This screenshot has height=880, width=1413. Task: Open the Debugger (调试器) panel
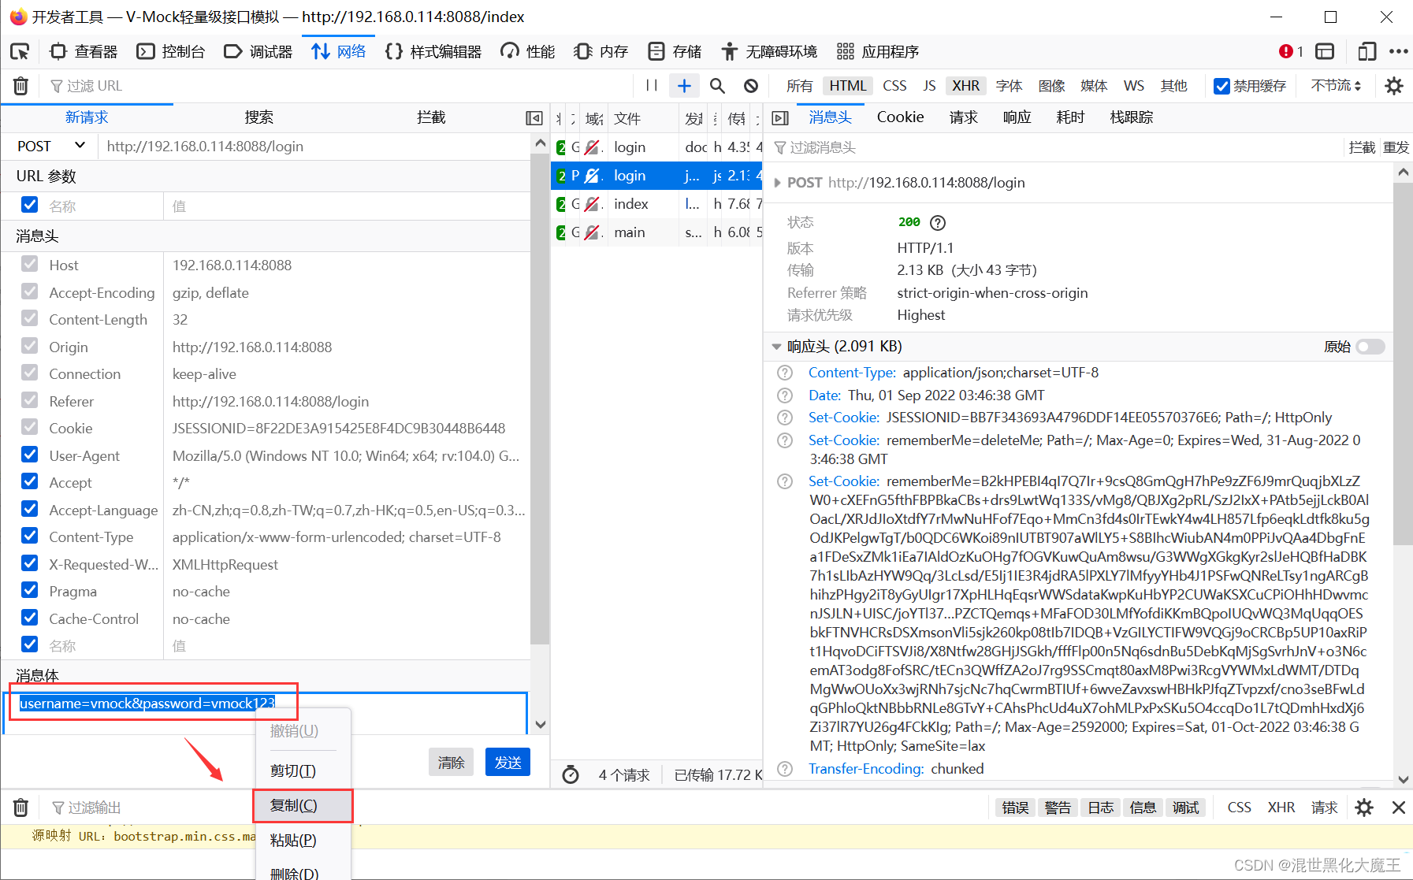[x=258, y=52]
